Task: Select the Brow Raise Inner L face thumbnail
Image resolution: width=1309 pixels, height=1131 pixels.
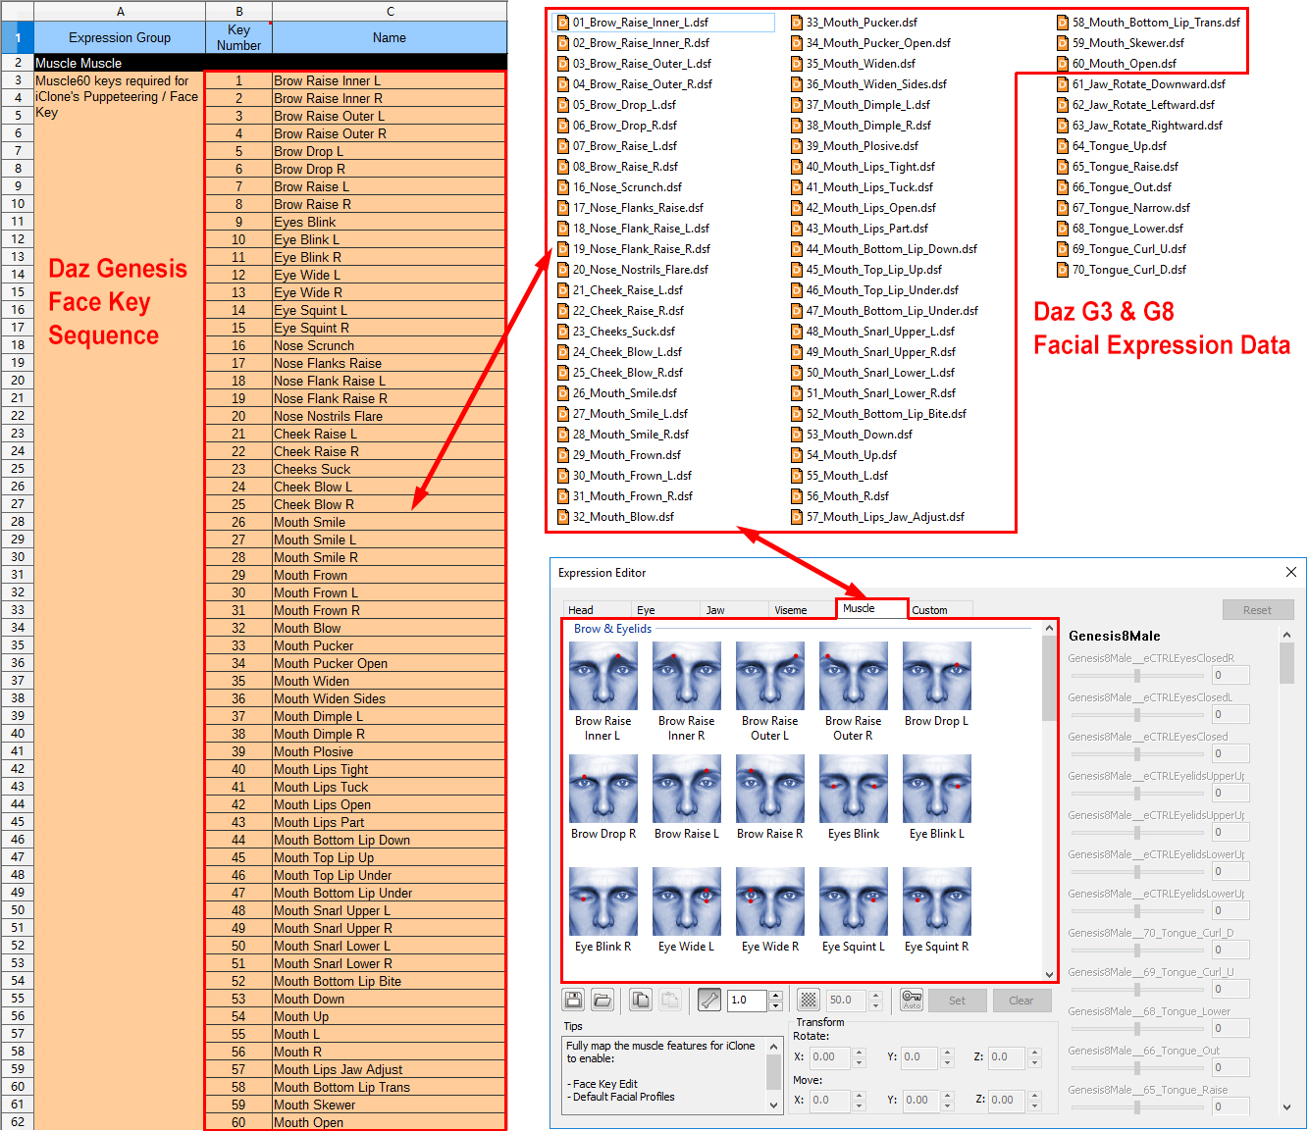Action: coord(603,676)
